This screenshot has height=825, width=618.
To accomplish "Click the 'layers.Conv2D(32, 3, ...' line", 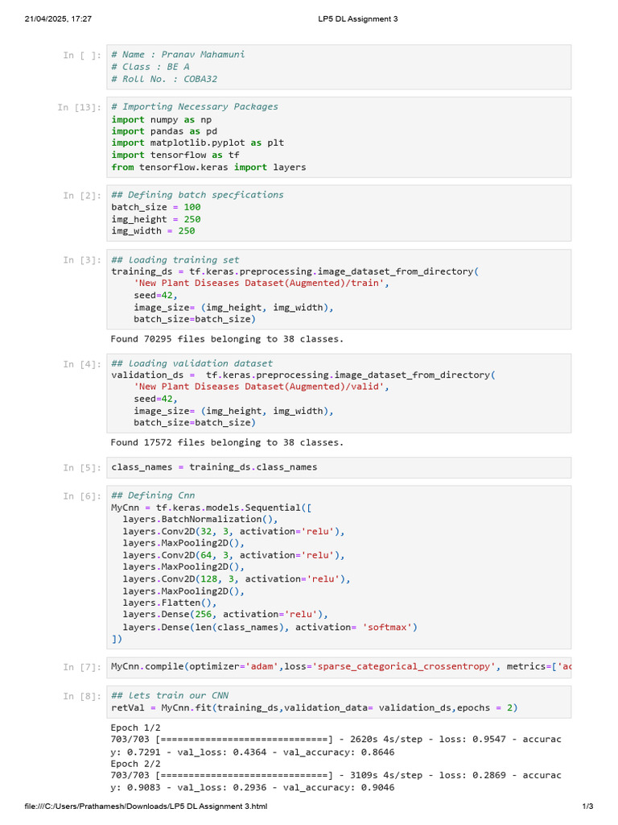I will click(234, 532).
